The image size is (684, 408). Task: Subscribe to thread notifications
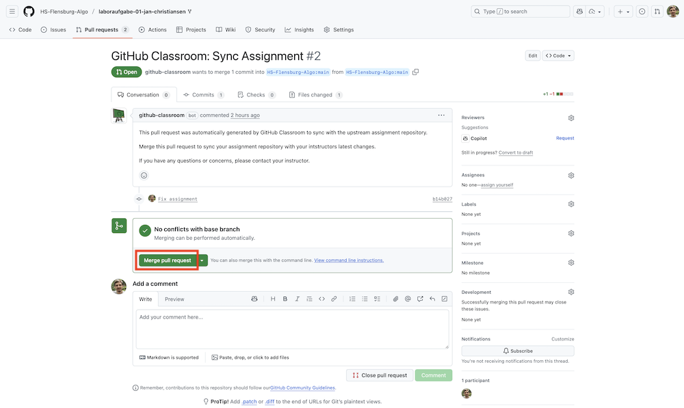[x=518, y=351]
